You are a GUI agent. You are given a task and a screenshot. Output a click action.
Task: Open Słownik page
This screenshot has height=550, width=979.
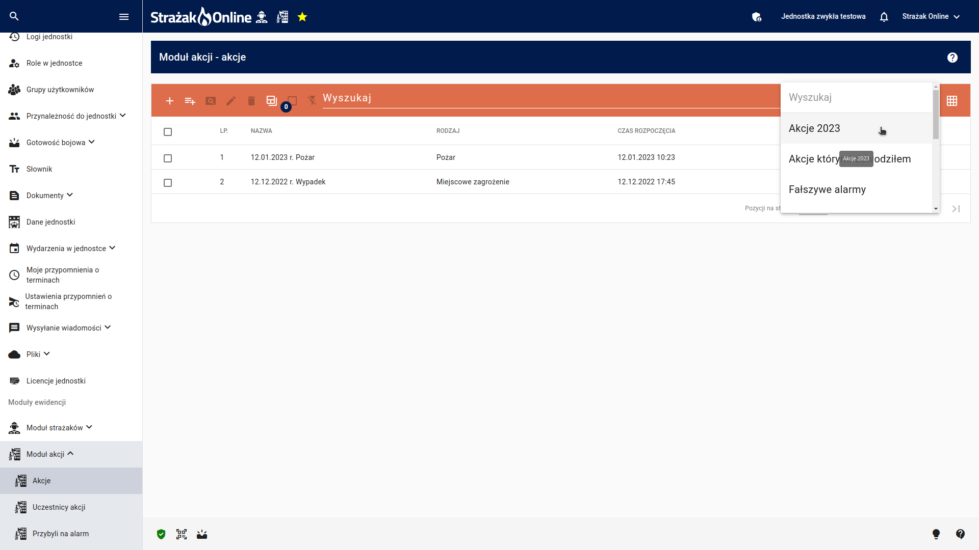pos(71,169)
